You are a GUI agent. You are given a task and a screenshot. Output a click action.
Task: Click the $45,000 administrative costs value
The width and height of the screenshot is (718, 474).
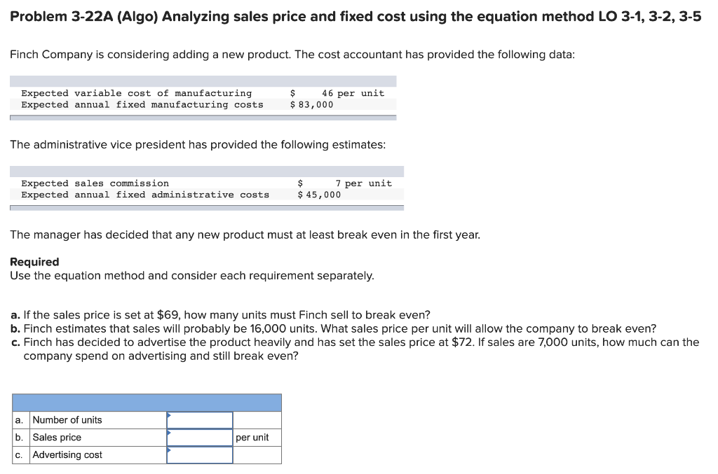(320, 195)
